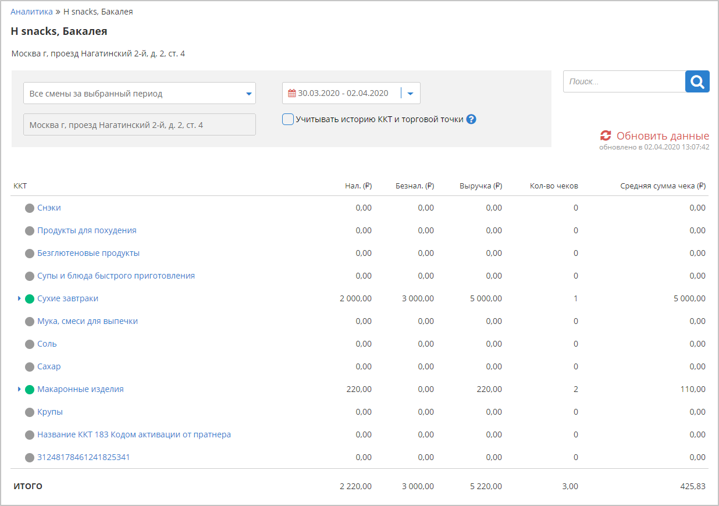Open receipt count for Сухие завтраки

(575, 299)
